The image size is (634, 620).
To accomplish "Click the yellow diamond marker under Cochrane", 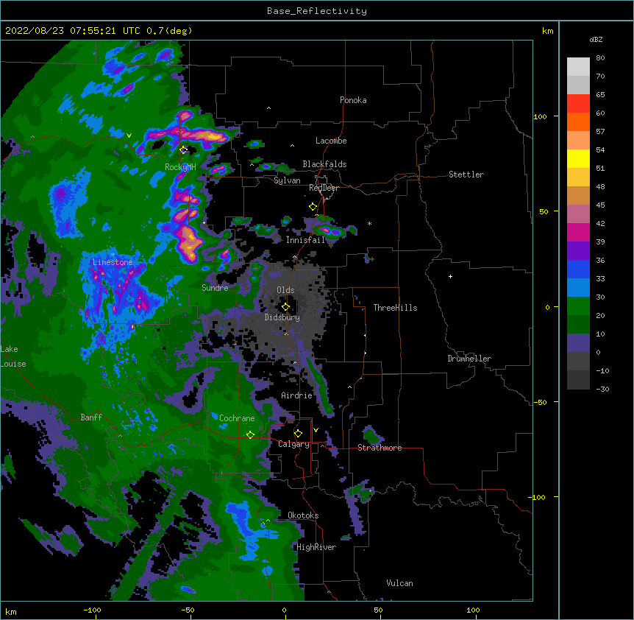I will [x=250, y=435].
